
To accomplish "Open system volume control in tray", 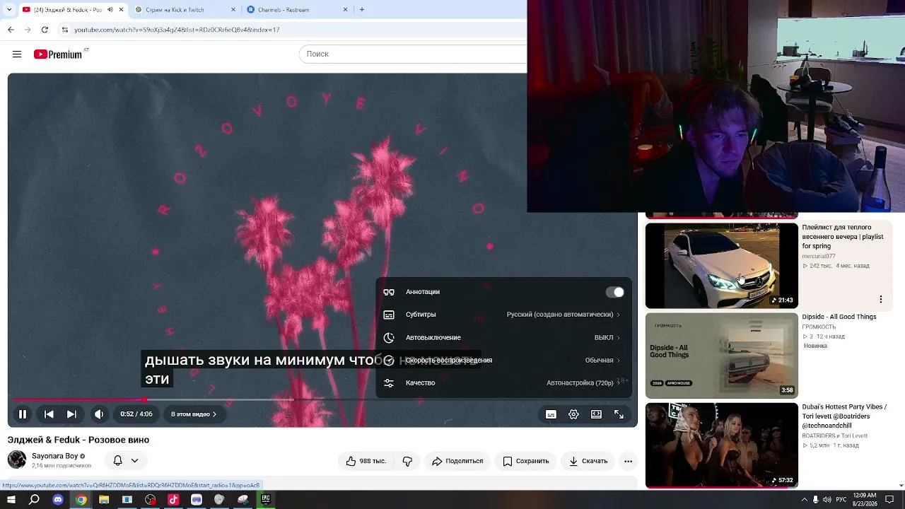I will click(827, 500).
